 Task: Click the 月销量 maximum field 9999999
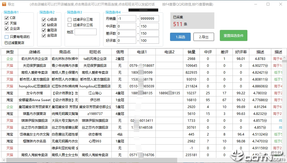[x=149, y=18]
